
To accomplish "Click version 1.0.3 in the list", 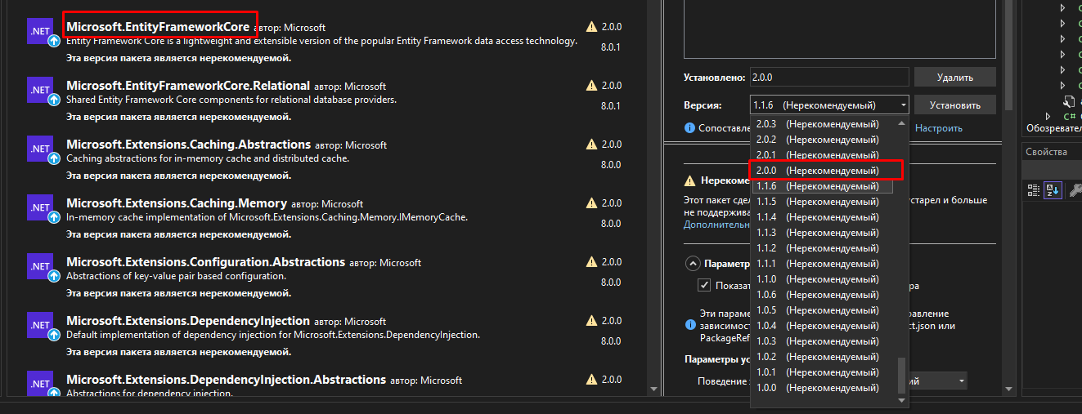I will coord(824,341).
